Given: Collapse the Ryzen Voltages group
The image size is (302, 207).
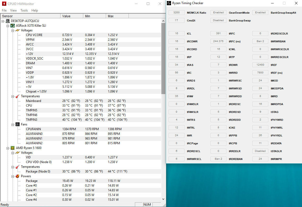Looking at the screenshot, I should [13, 153].
